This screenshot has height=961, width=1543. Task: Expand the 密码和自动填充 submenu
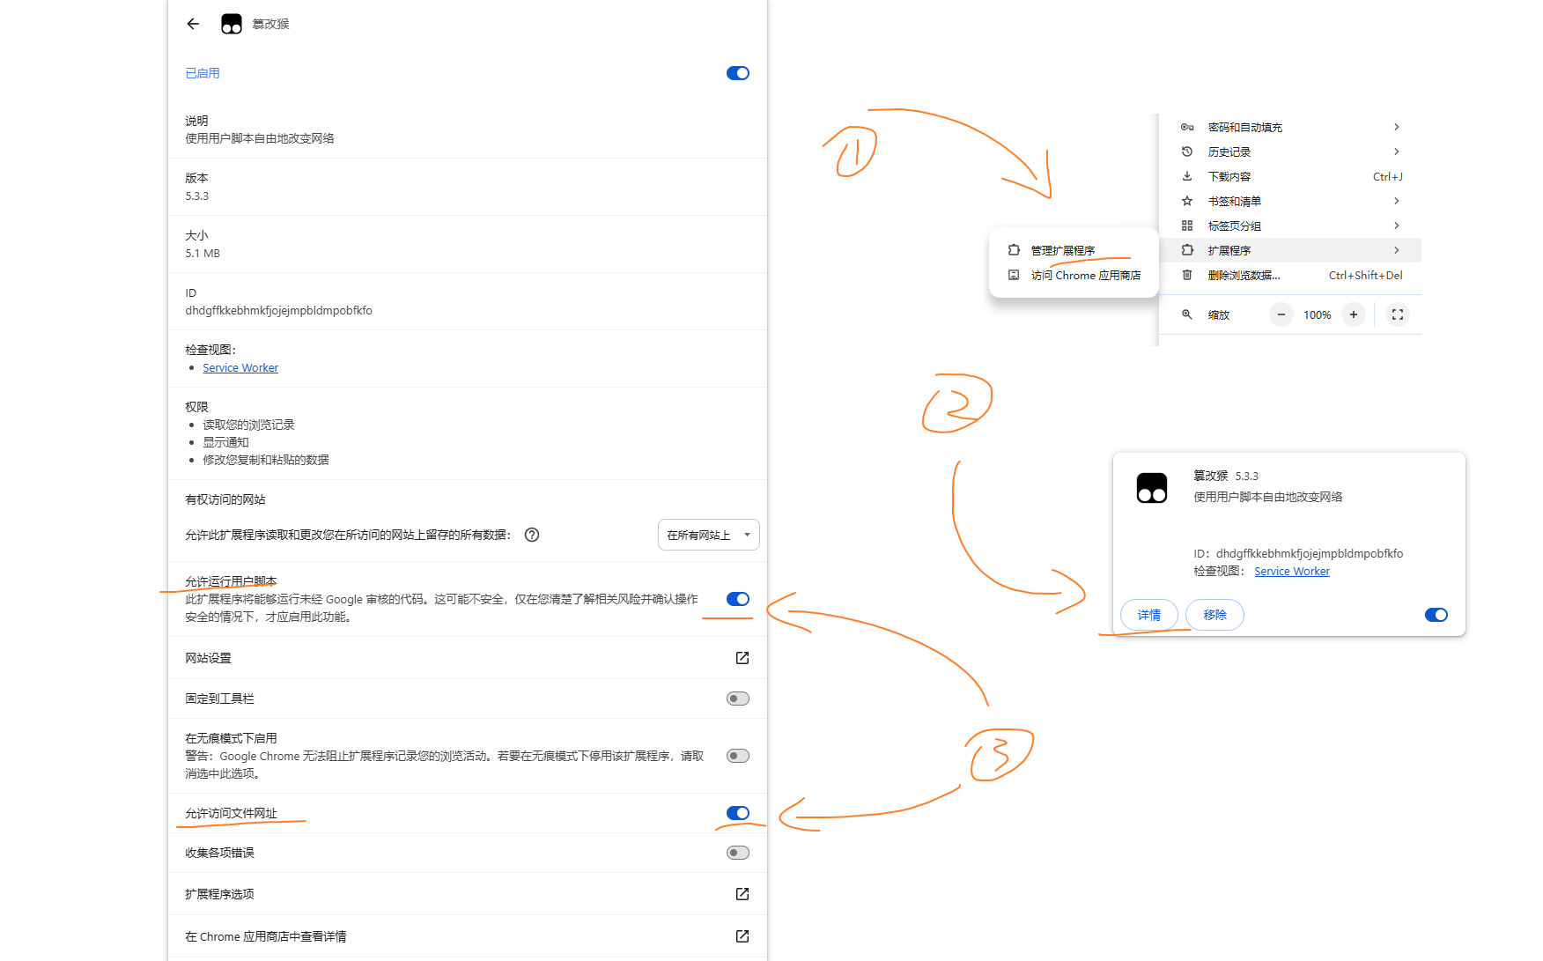1291,127
